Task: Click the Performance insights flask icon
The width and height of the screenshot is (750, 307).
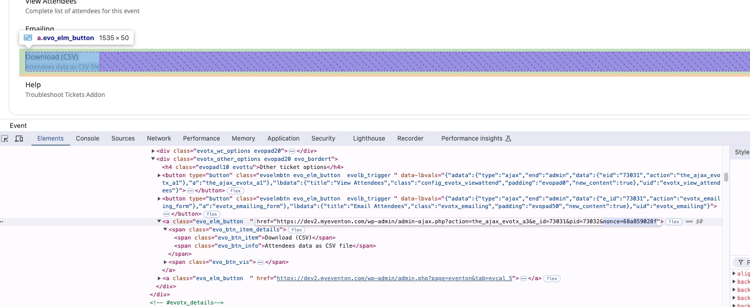Action: click(508, 139)
